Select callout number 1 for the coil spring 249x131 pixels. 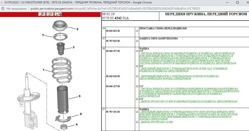[x=44, y=70]
